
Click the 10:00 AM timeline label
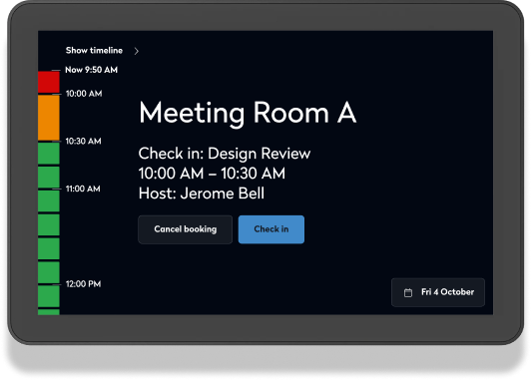click(x=84, y=94)
